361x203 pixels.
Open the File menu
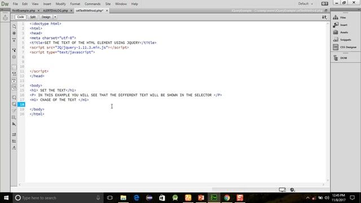(x=15, y=4)
